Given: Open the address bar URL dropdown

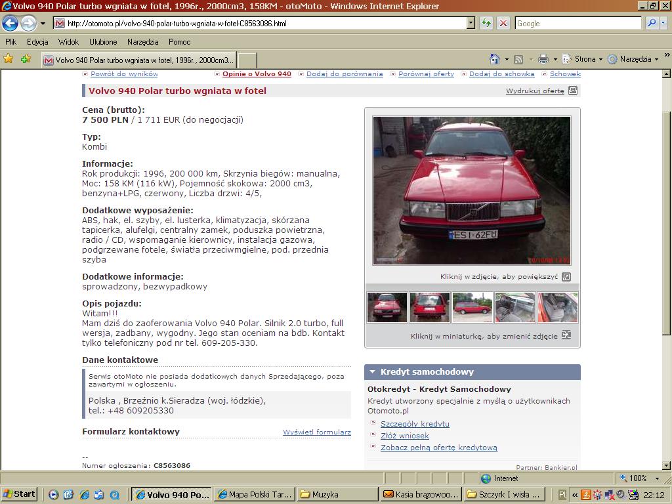Looking at the screenshot, I should tap(471, 24).
